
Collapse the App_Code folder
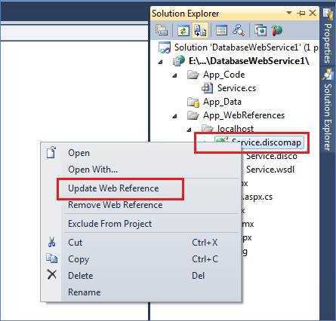[x=174, y=75]
